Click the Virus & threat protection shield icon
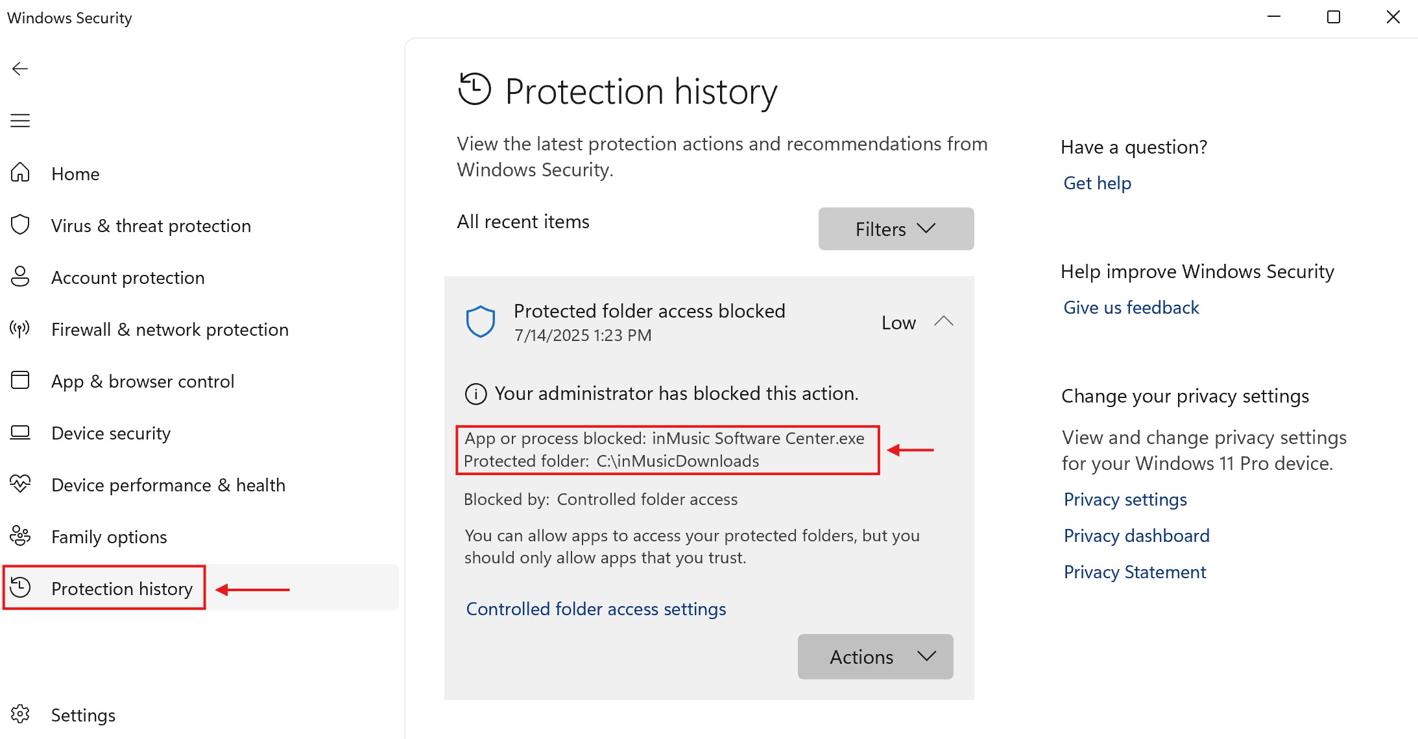This screenshot has width=1418, height=739. point(20,225)
